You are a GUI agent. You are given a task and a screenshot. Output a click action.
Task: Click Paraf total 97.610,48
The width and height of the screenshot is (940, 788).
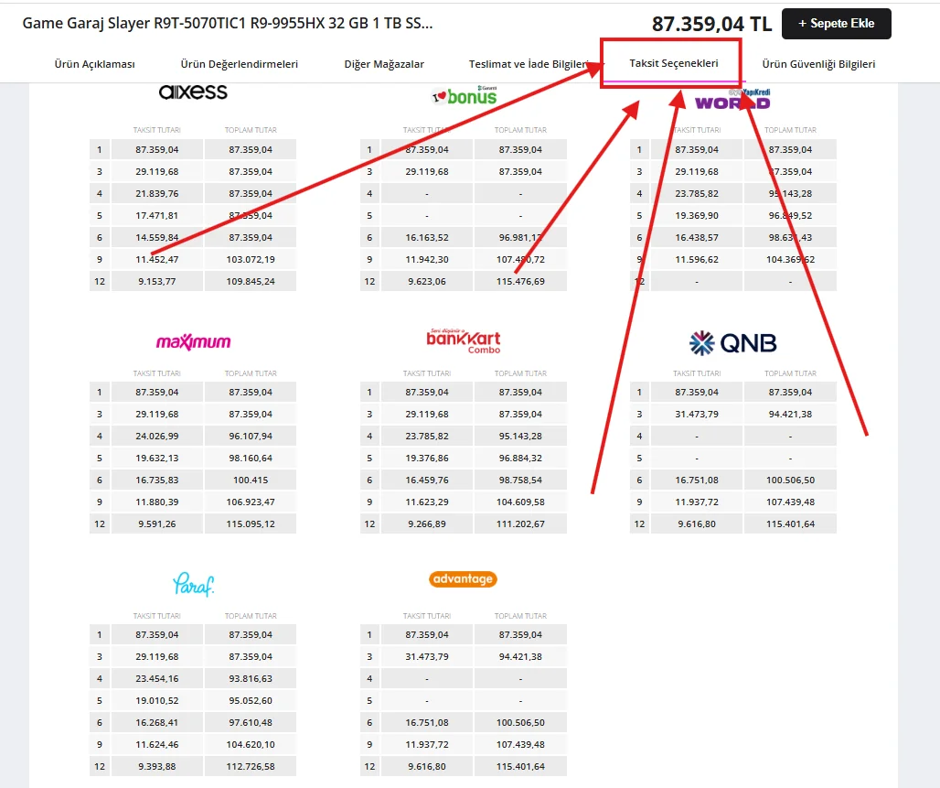(x=251, y=723)
